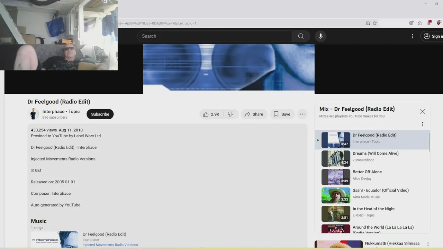Save the video to a playlist
The image size is (443, 249).
tap(282, 114)
